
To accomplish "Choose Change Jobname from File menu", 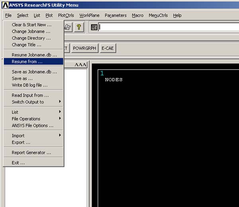I will 33,31.
